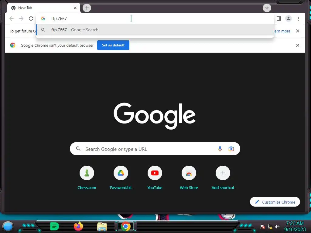311x233 pixels.
Task: Open the network status tray icon
Action: [270, 226]
